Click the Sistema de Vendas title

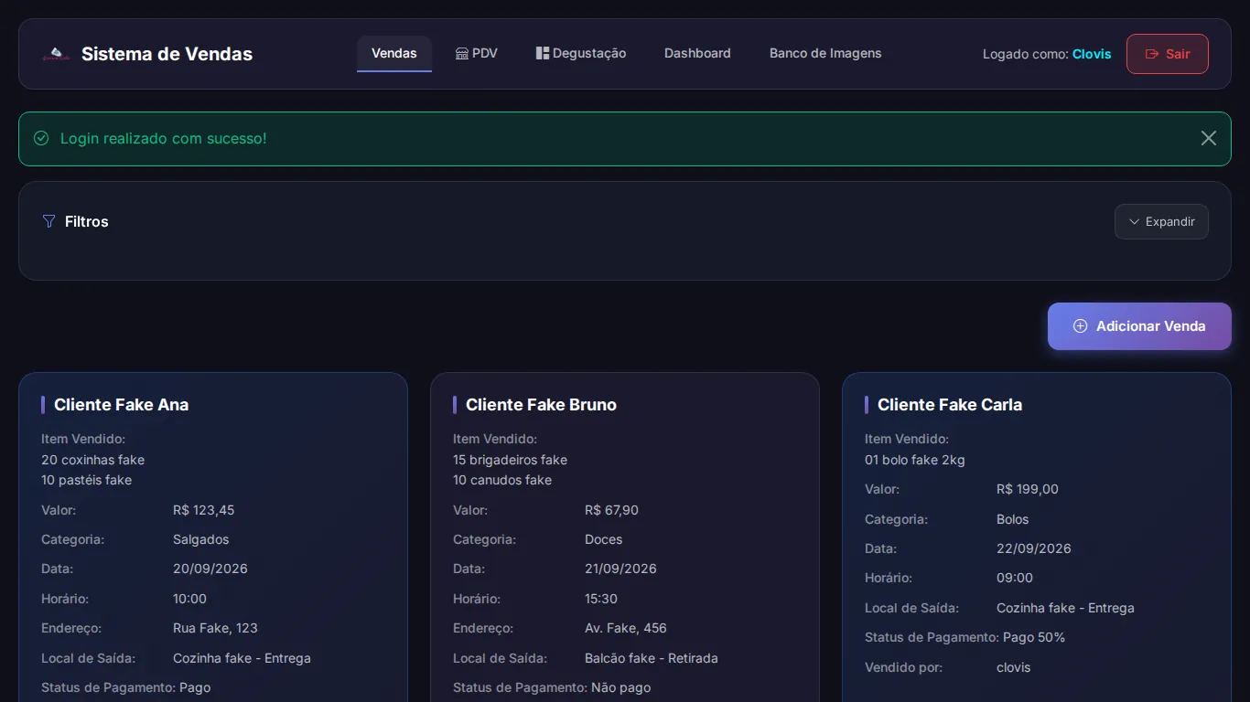[x=167, y=54]
